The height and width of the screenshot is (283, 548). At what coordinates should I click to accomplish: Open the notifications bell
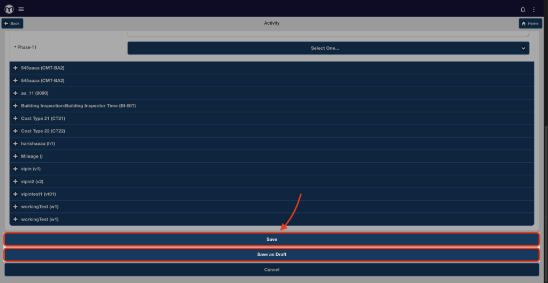pyautogui.click(x=523, y=10)
